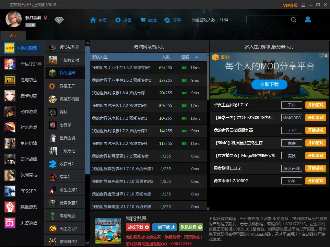The height and width of the screenshot is (247, 330).
Task: Choose 即时战略 category icon
Action: point(10,159)
